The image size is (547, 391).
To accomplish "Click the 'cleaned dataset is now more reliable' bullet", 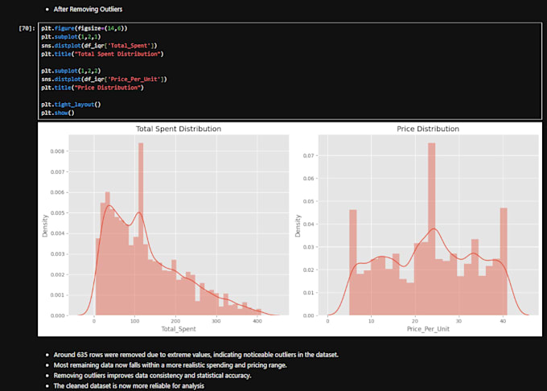I will click(x=129, y=385).
